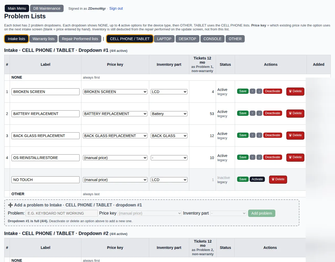Click the Sign out link
This screenshot has width=335, height=262.
point(116,8)
